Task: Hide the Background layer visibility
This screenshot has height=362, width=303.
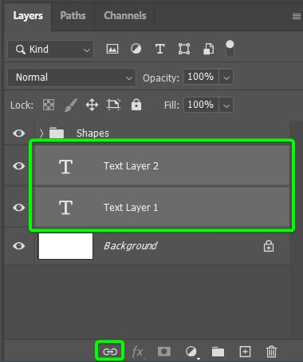Action: 19,245
